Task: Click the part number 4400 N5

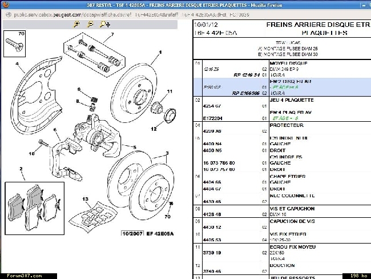Action: pyautogui.click(x=212, y=150)
